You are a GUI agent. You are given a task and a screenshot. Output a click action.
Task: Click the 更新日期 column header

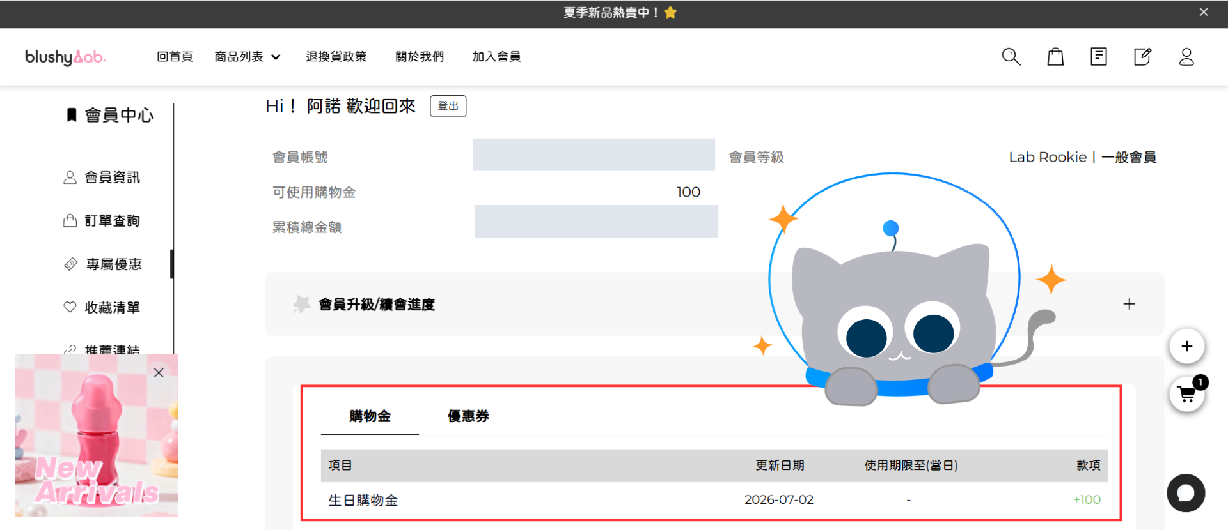point(780,466)
